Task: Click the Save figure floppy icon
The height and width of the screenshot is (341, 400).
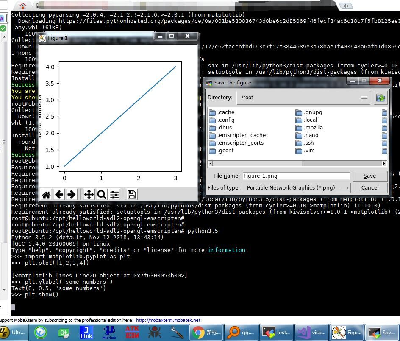Action: pos(132,195)
